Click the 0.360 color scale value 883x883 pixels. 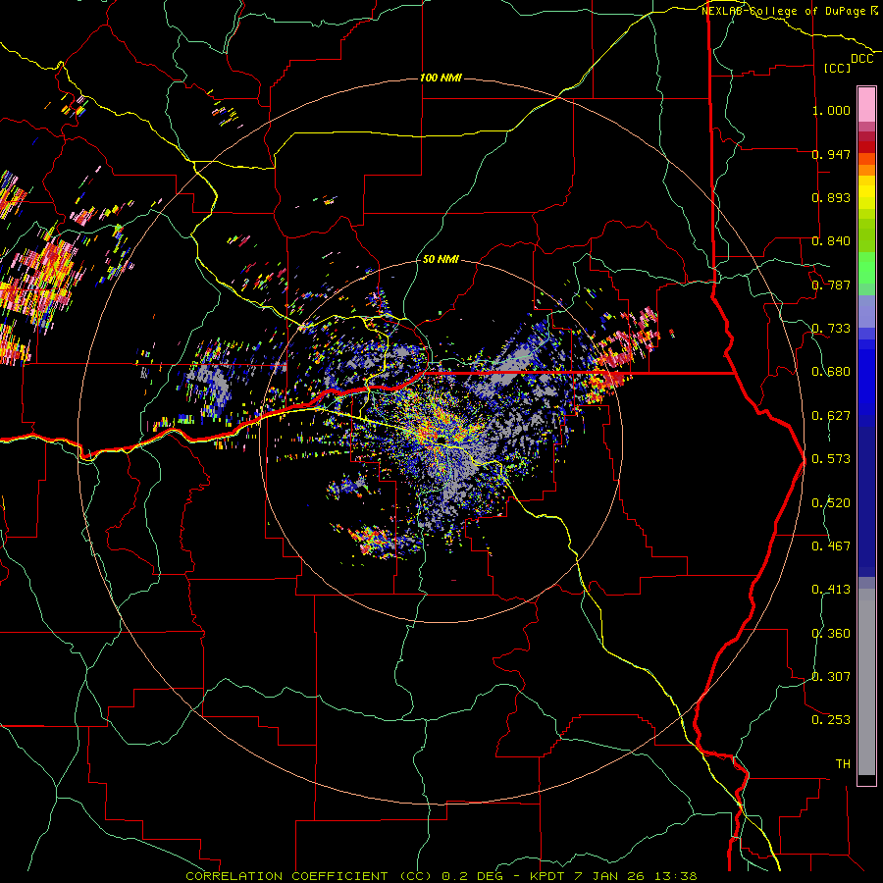coord(831,634)
